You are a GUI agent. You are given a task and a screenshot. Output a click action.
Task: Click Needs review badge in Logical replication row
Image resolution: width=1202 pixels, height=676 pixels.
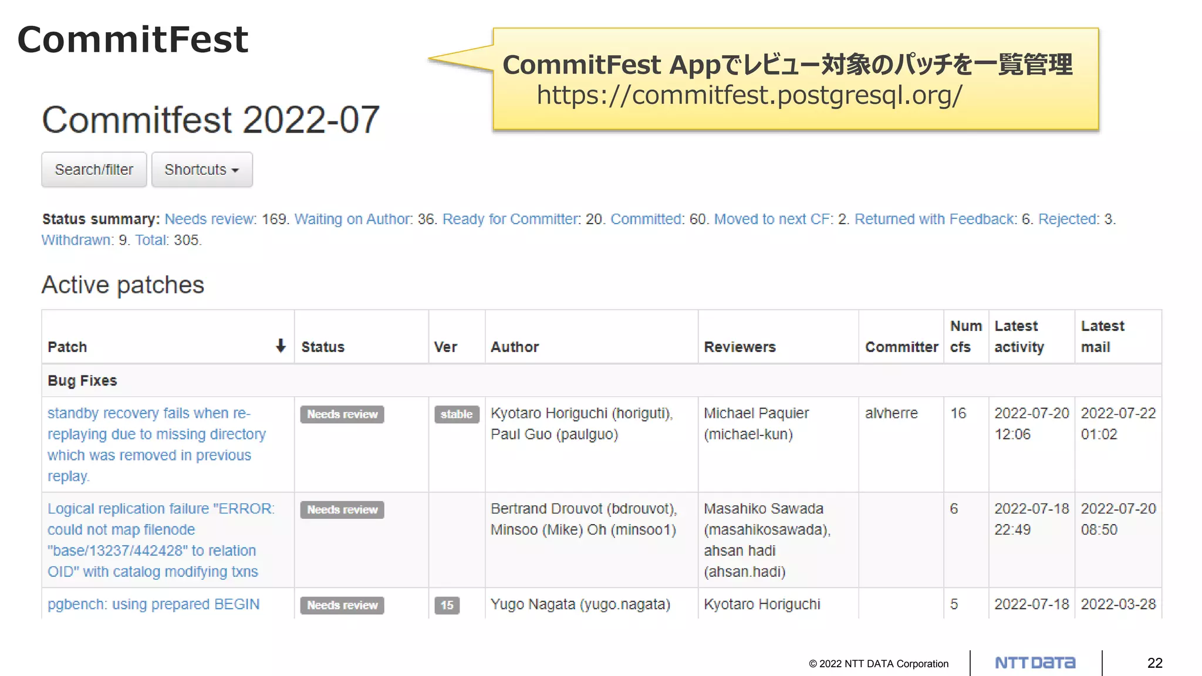pos(342,510)
